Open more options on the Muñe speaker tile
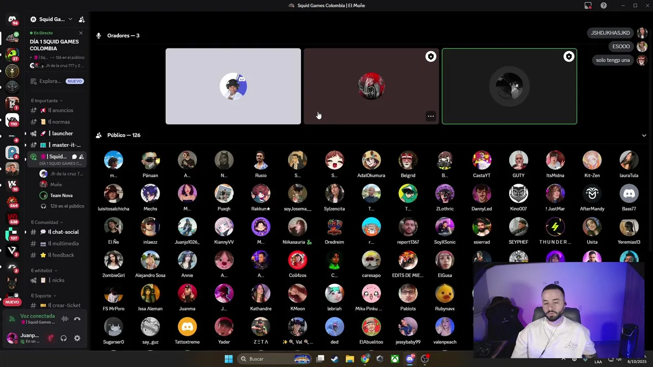The image size is (653, 367). tap(431, 116)
